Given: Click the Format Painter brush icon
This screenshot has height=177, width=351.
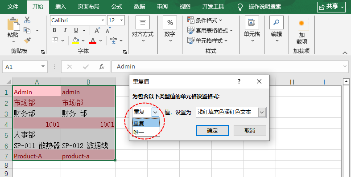Looking at the screenshot, I should 27,40.
